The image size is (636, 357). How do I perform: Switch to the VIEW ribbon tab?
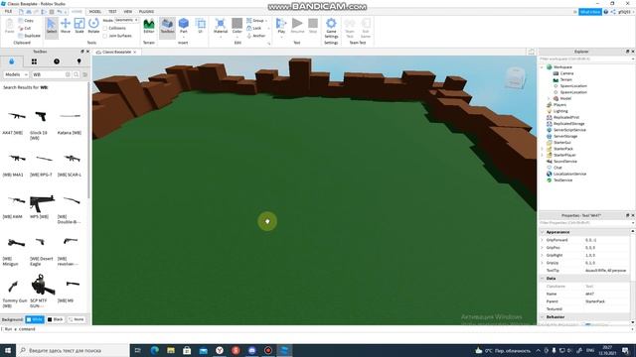(128, 11)
